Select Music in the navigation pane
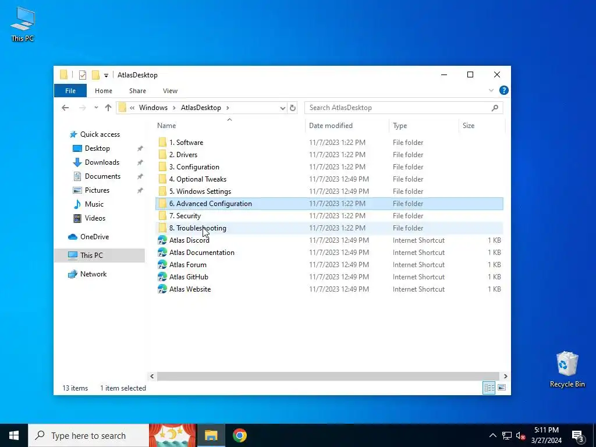596x447 pixels. point(94,204)
